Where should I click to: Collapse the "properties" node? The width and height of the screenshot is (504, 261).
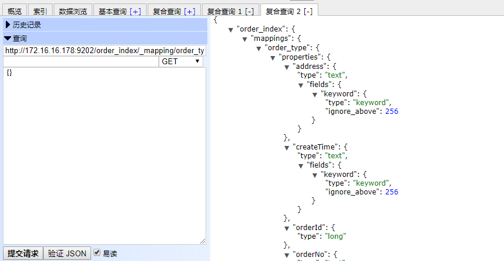pos(273,58)
